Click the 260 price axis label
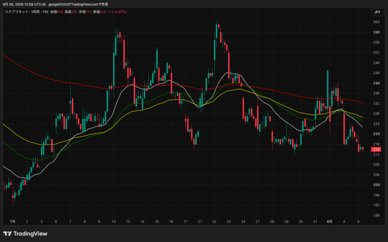The image size is (388, 242). 376,32
